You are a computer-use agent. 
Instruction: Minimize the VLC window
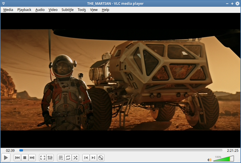click(227, 4)
